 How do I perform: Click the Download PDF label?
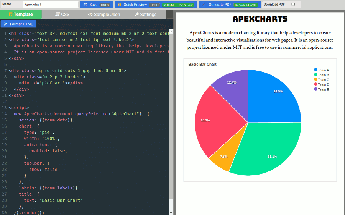pos(274,4)
